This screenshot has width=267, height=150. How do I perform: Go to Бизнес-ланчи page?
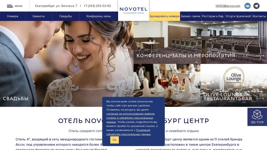191,16
